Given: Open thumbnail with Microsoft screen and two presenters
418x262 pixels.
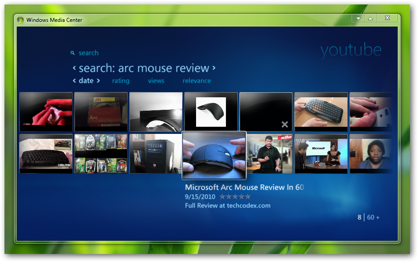Looking at the screenshot, I should (x=321, y=154).
